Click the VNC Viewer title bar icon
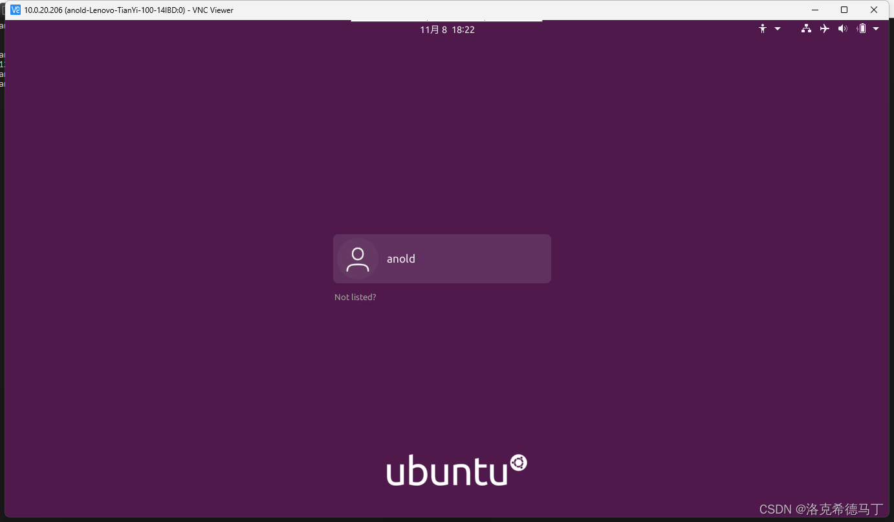The height and width of the screenshot is (522, 894). click(x=16, y=10)
